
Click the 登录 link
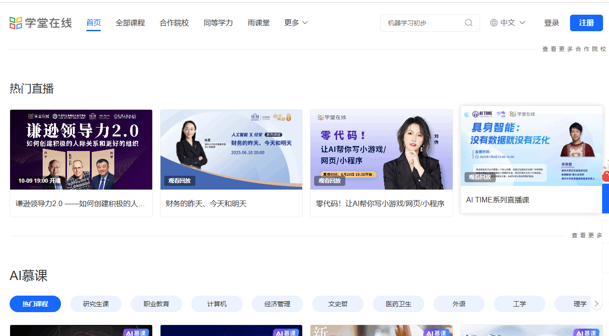coord(551,23)
